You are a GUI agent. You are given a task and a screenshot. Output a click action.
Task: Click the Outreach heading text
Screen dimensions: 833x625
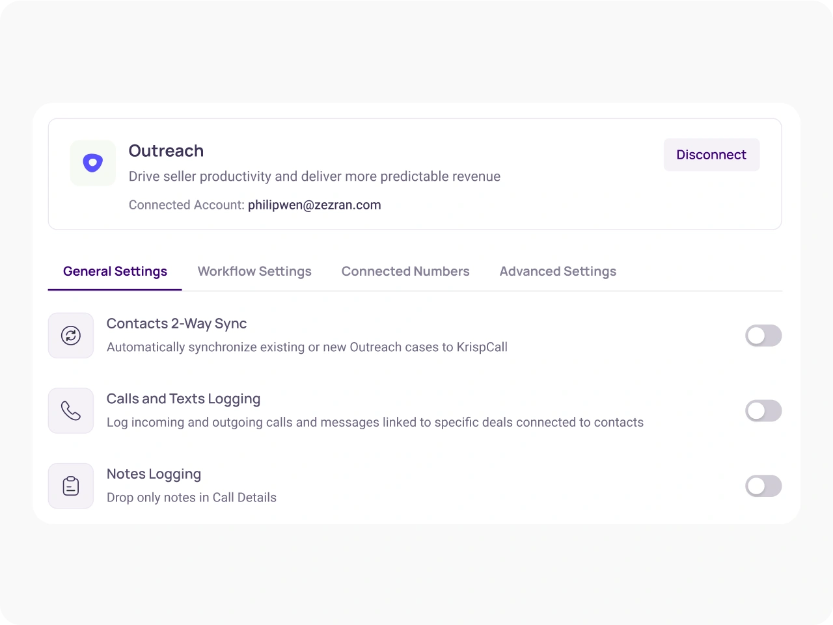point(166,151)
